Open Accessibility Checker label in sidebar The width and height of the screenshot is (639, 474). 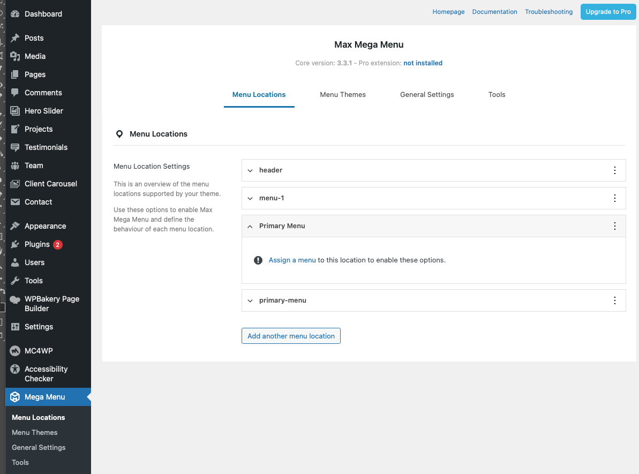(46, 374)
